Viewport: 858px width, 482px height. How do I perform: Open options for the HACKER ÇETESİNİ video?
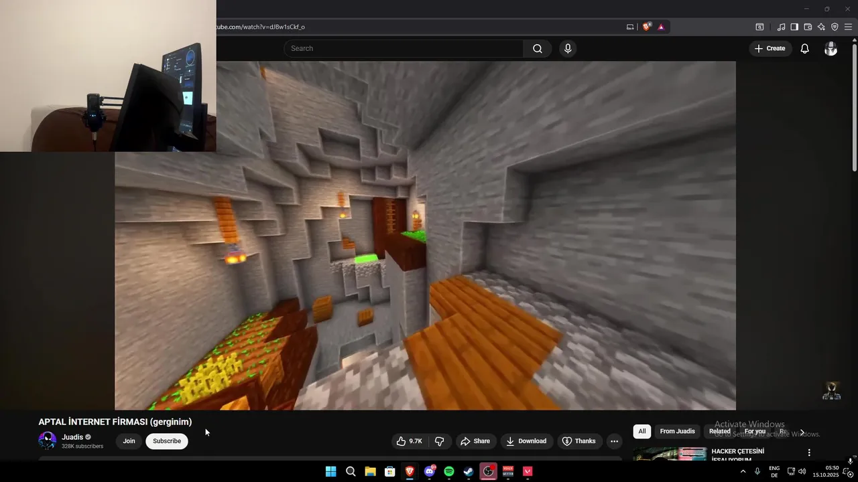[809, 453]
